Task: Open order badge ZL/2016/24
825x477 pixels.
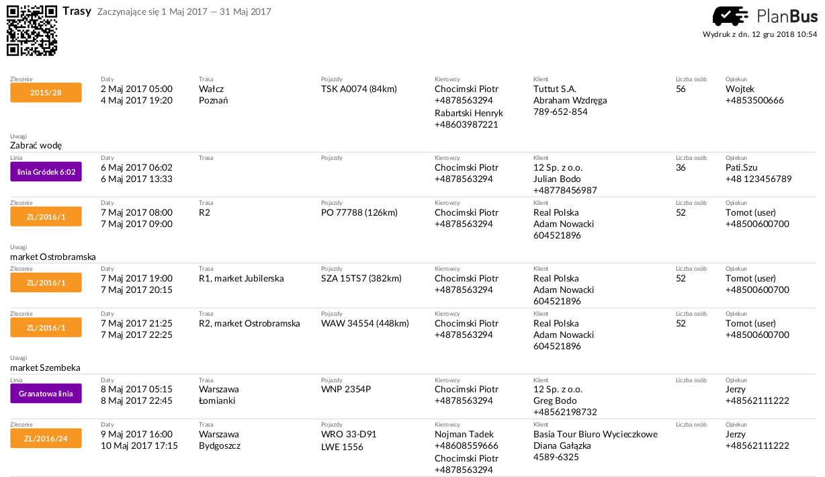Action: (x=46, y=438)
